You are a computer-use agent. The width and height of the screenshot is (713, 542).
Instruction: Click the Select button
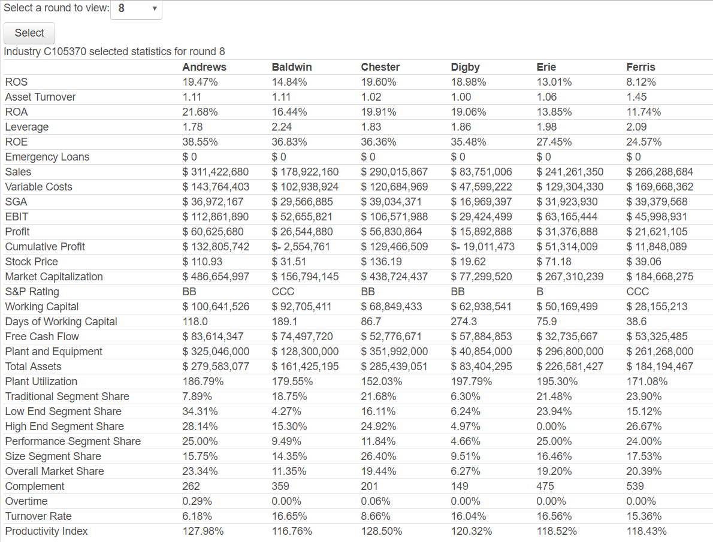point(29,33)
